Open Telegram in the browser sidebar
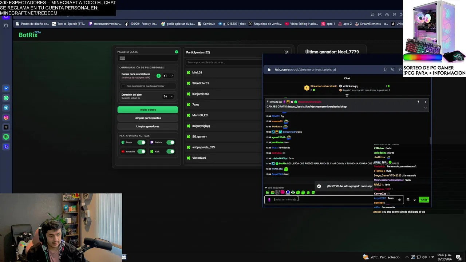 [6, 108]
